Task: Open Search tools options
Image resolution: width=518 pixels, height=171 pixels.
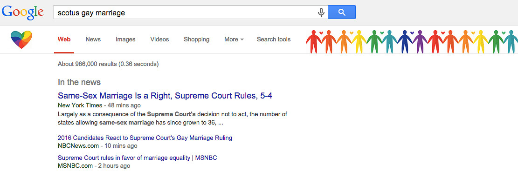Action: coord(274,39)
